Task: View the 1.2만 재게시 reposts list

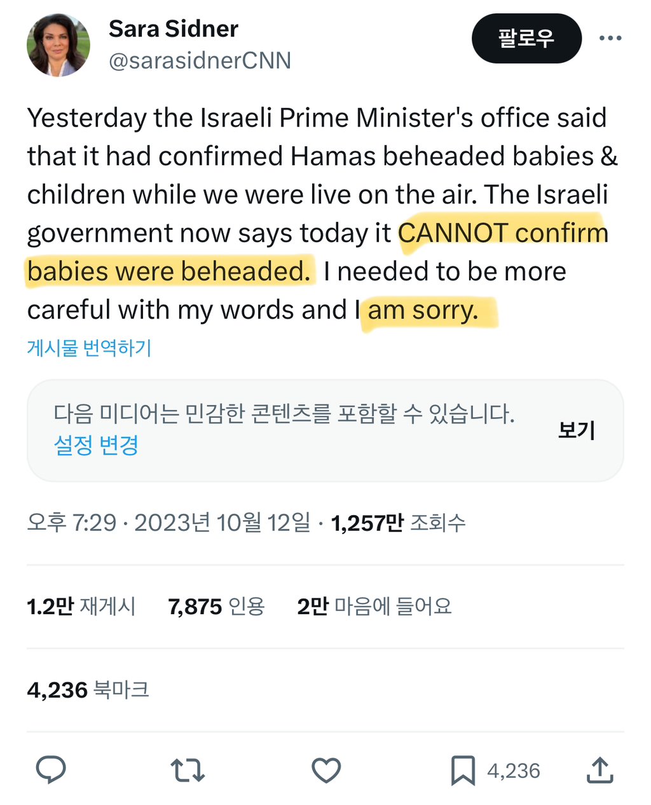Action: pos(81,606)
